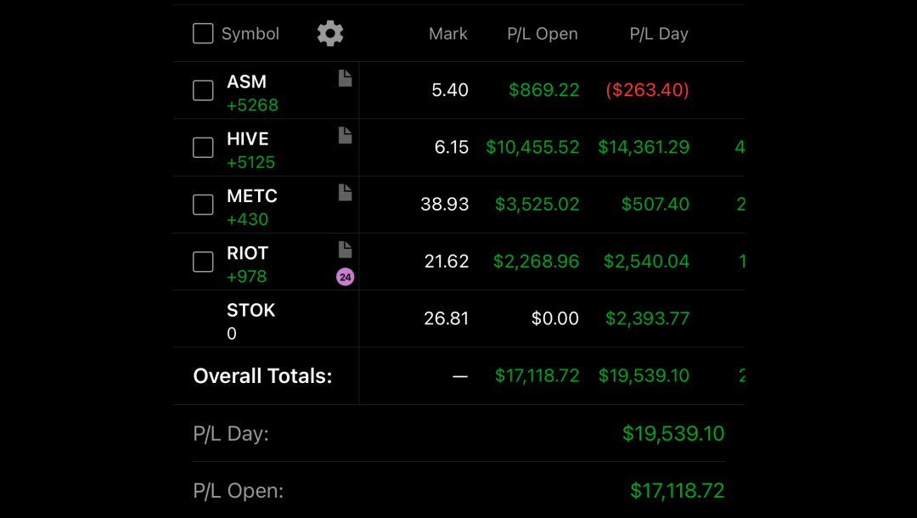Open the HIVE symbol name
This screenshot has height=518, width=917.
coord(248,138)
